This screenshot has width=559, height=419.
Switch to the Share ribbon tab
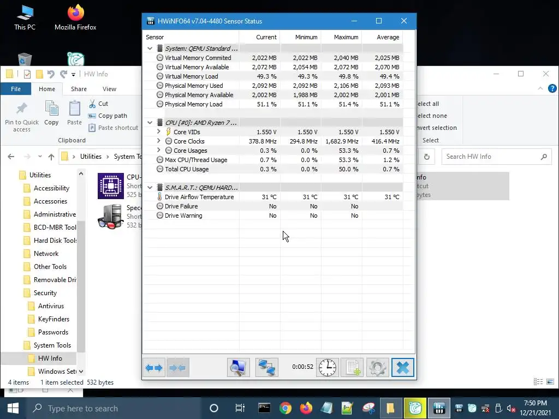(x=79, y=89)
